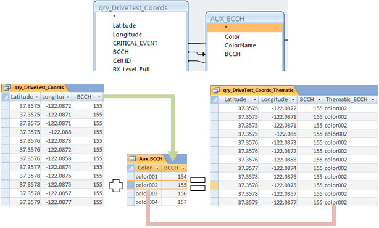The width and height of the screenshot is (379, 228).
Task: Select the highlighted asterisk row in AUX_BCCH
Action: click(x=244, y=28)
